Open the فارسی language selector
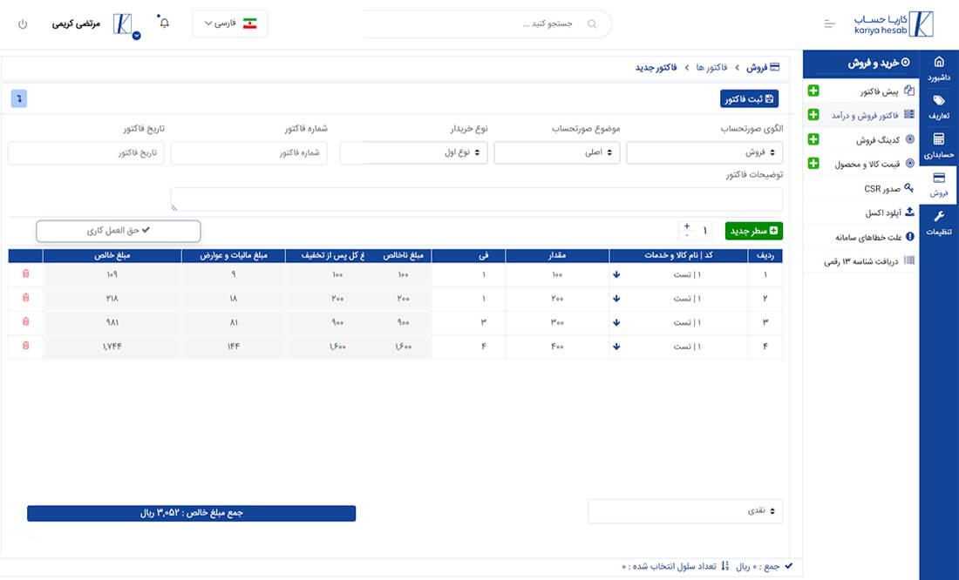The image size is (959, 580). pyautogui.click(x=229, y=24)
